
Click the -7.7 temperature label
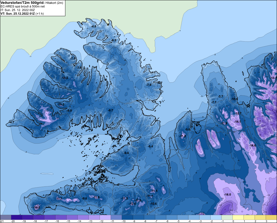point(214,102)
